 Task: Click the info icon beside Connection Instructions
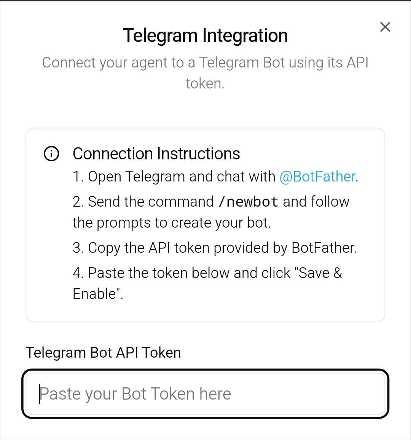coord(51,154)
